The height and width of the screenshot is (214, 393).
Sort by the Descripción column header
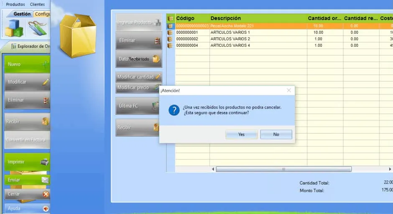pos(258,18)
